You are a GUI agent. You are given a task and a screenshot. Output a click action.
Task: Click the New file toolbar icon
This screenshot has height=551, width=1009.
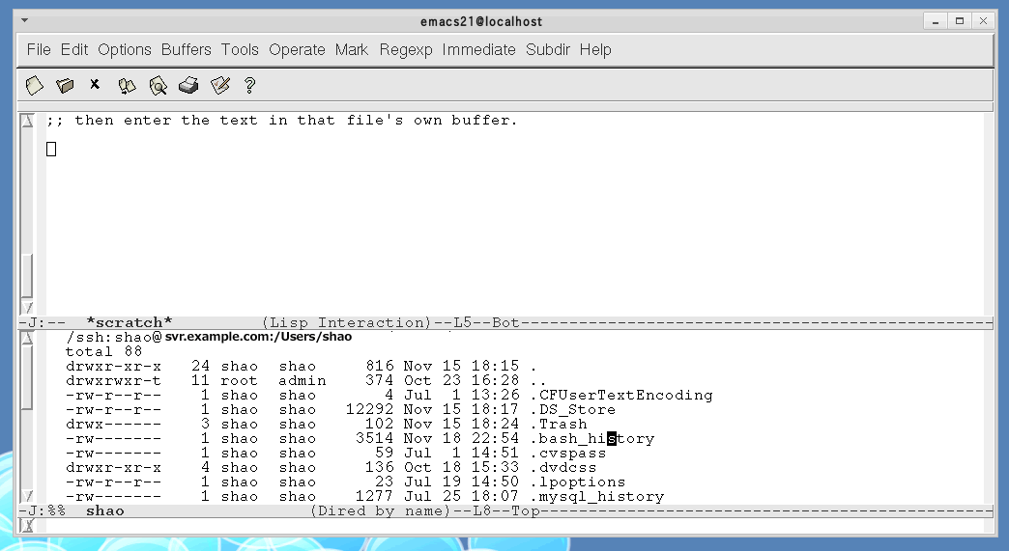(34, 86)
